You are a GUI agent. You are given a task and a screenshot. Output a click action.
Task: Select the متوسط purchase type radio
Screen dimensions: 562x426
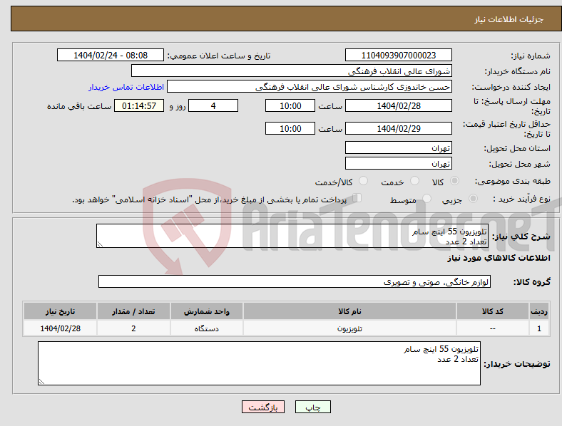pyautogui.click(x=426, y=199)
